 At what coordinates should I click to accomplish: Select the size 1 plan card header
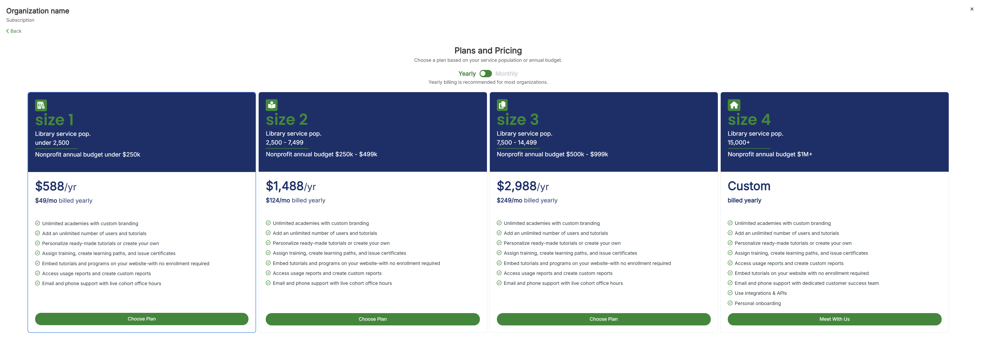click(142, 132)
